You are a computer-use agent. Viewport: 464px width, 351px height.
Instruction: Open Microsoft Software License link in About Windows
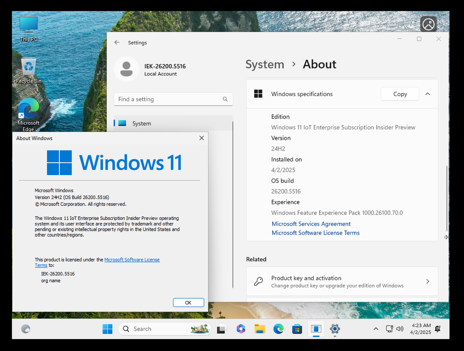pos(132,260)
